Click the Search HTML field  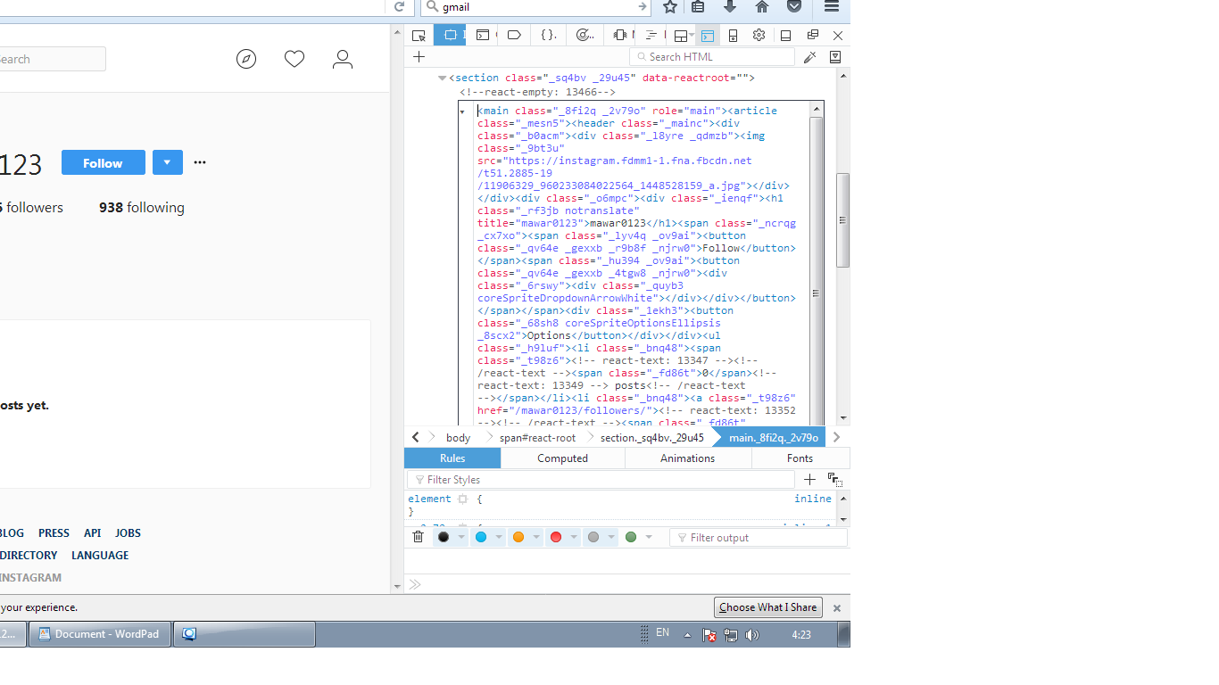point(712,57)
